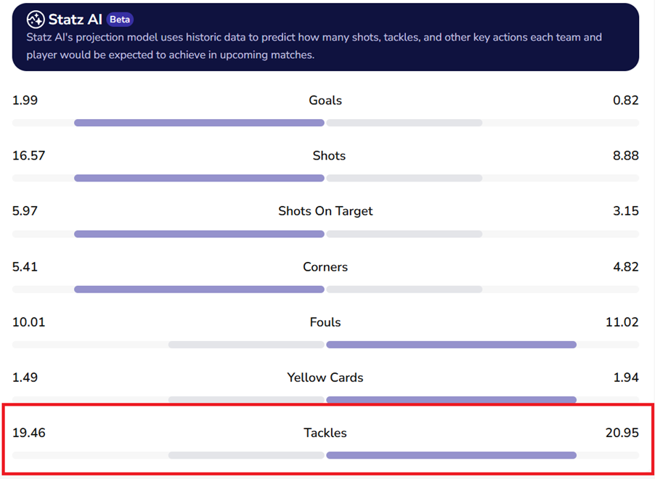The width and height of the screenshot is (655, 479).
Task: Click the purple Shots bar on the left
Action: coord(199,179)
